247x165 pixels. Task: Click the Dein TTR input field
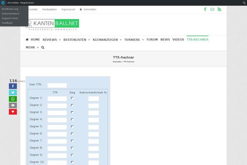click(57, 85)
